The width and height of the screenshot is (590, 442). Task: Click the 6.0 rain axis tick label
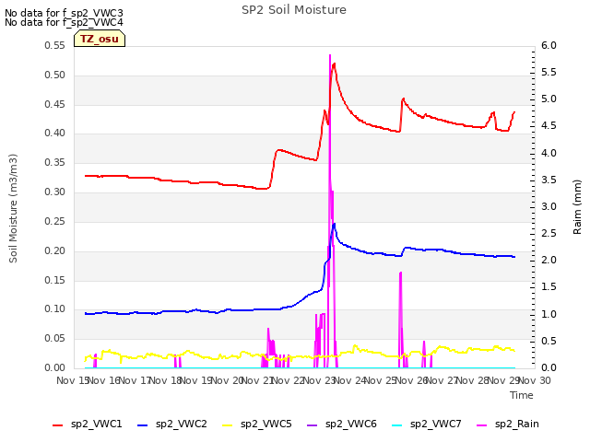(549, 46)
